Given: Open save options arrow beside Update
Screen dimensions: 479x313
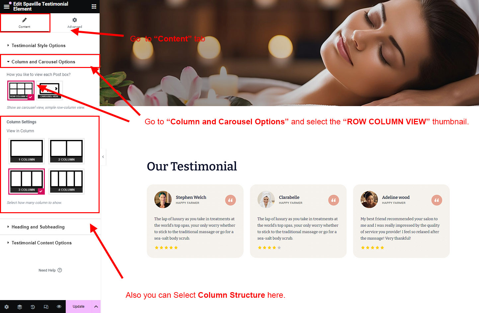Looking at the screenshot, I should [x=96, y=307].
